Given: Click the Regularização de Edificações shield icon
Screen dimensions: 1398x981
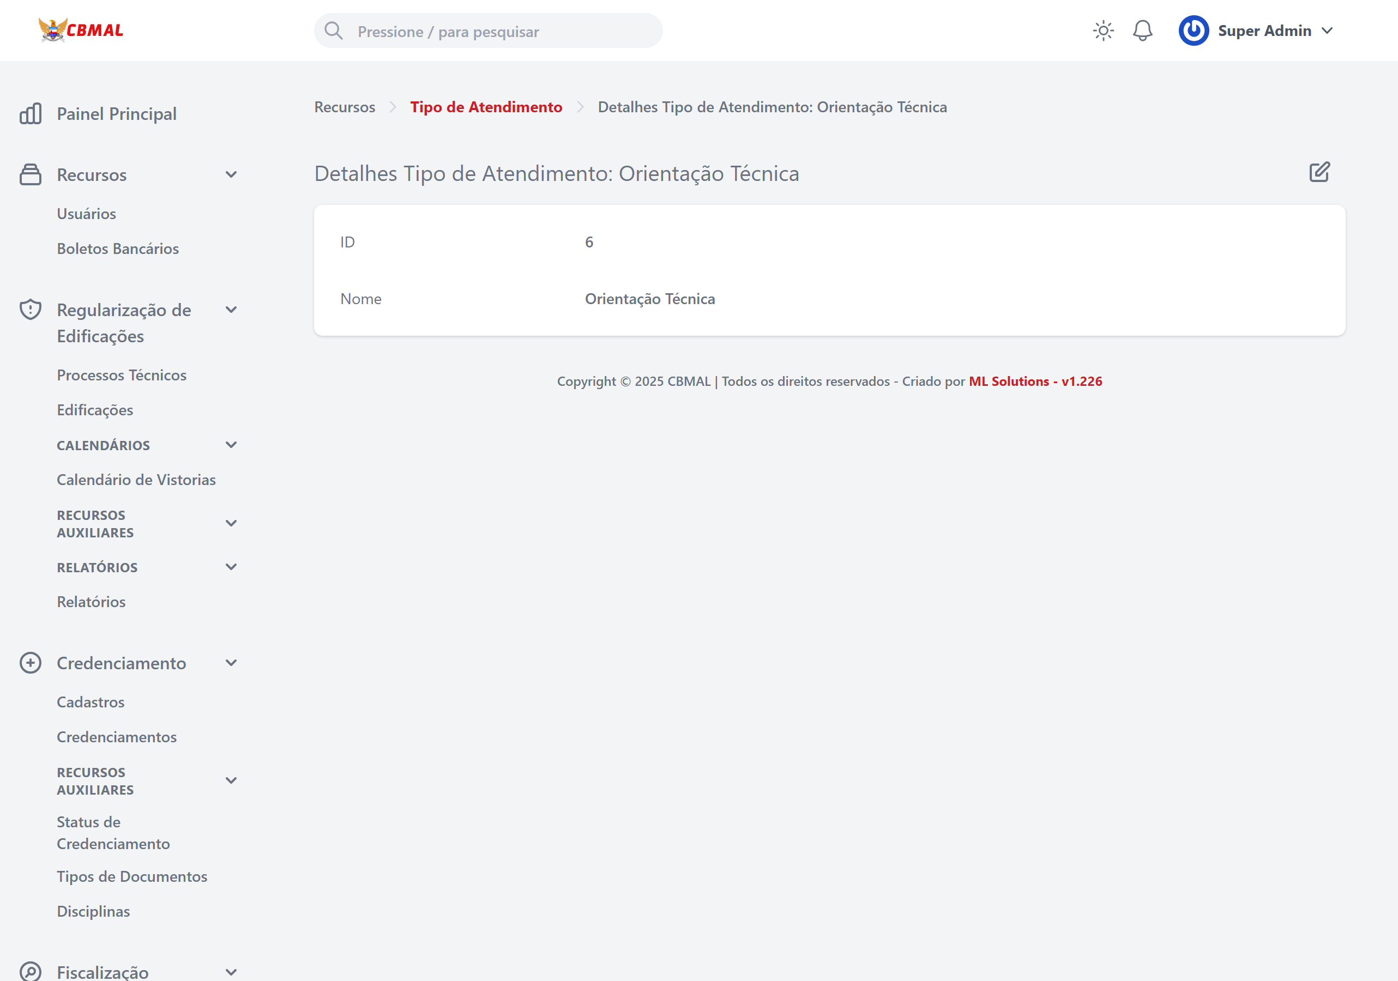Looking at the screenshot, I should click(x=31, y=310).
